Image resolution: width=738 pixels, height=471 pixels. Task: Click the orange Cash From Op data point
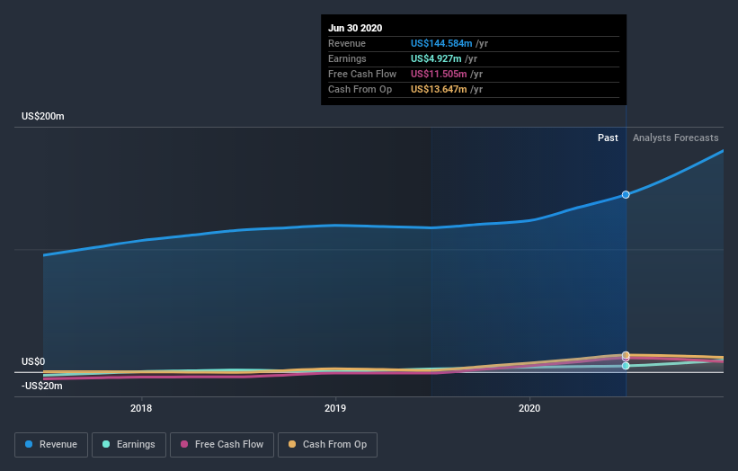626,355
